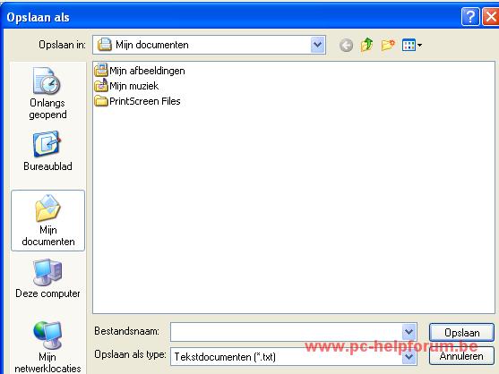Close the Opslaan als dialog

point(490,16)
